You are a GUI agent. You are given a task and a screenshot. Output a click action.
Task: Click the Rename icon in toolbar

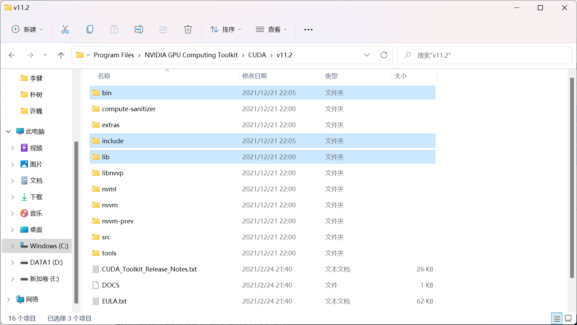pos(139,29)
